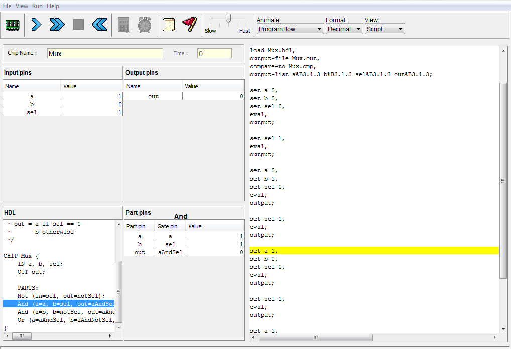Open the Run menu

37,6
